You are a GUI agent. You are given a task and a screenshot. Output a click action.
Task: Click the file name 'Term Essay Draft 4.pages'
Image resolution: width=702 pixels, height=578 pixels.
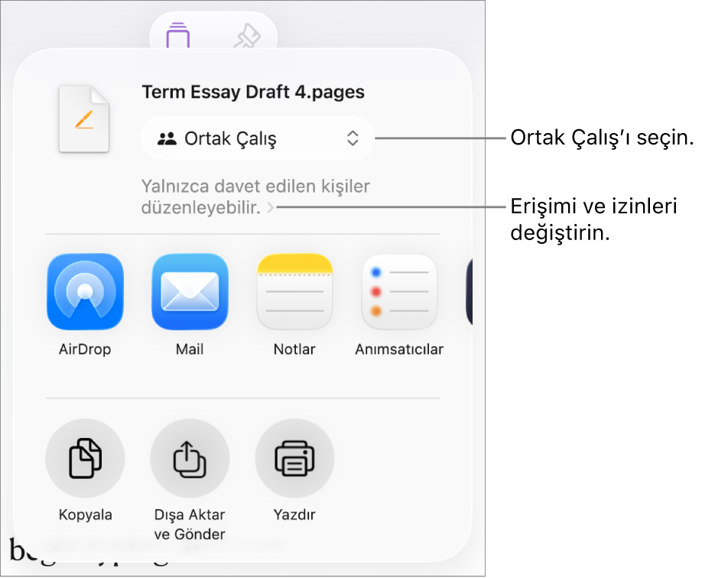[253, 93]
